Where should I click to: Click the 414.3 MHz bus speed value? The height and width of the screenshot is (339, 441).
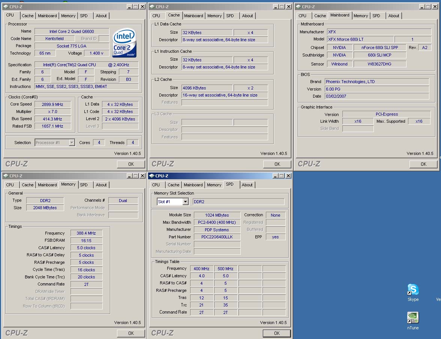coord(52,119)
